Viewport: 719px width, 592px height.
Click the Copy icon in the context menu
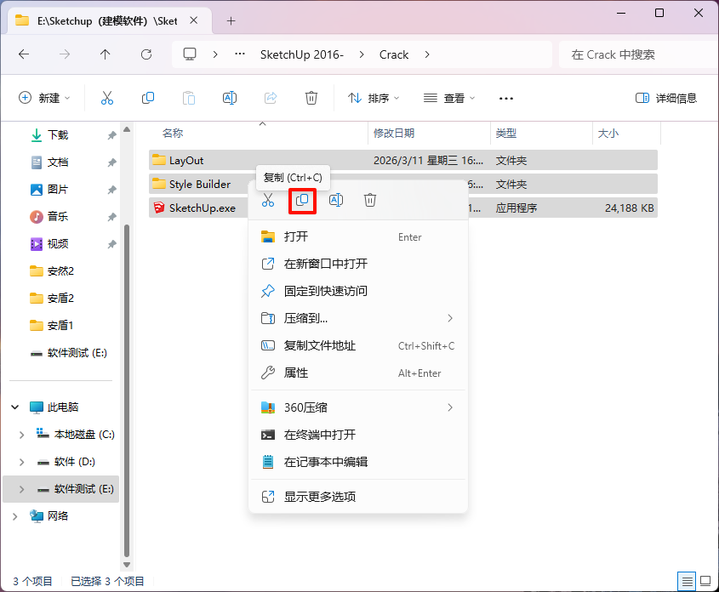pos(302,200)
